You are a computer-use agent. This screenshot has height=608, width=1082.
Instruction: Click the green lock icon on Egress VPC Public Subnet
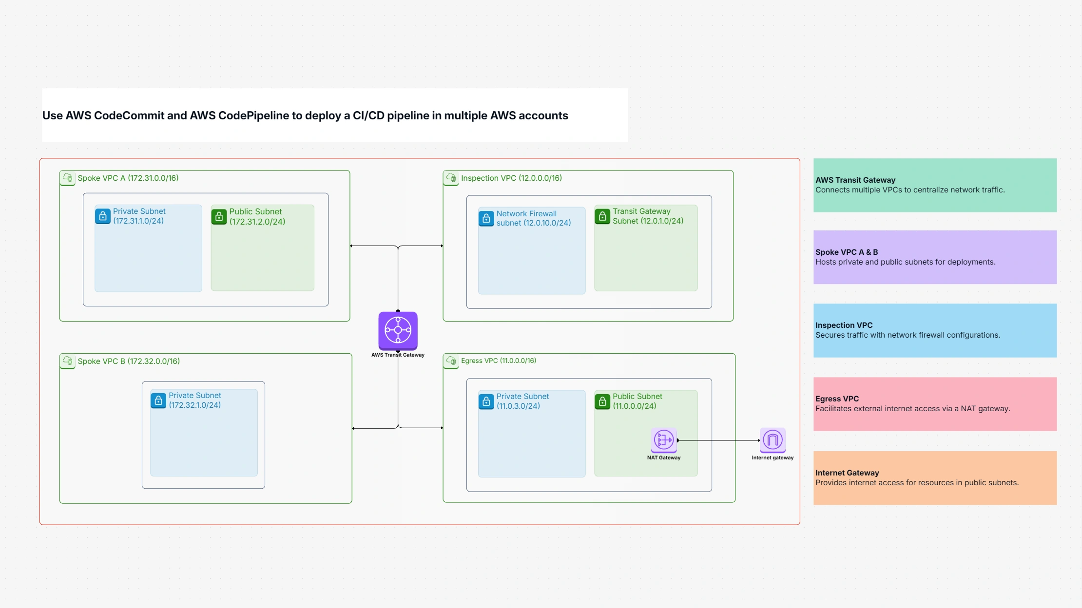(602, 401)
